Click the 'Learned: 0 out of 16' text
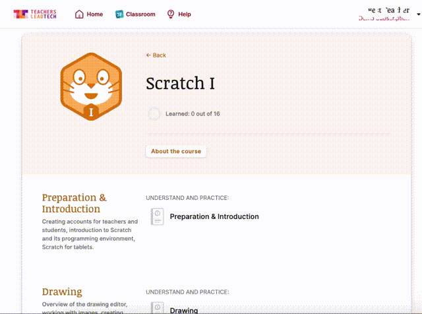Image resolution: width=422 pixels, height=314 pixels. tap(193, 113)
